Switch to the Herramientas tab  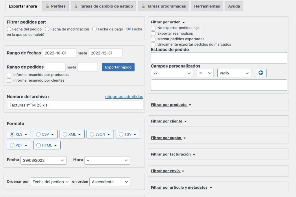pos(207,6)
